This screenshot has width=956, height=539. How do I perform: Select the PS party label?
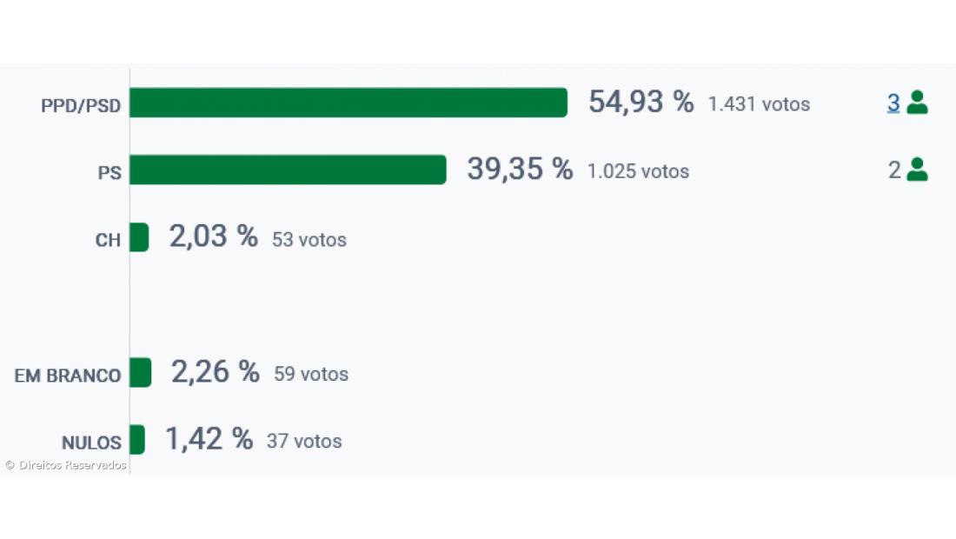coord(109,174)
